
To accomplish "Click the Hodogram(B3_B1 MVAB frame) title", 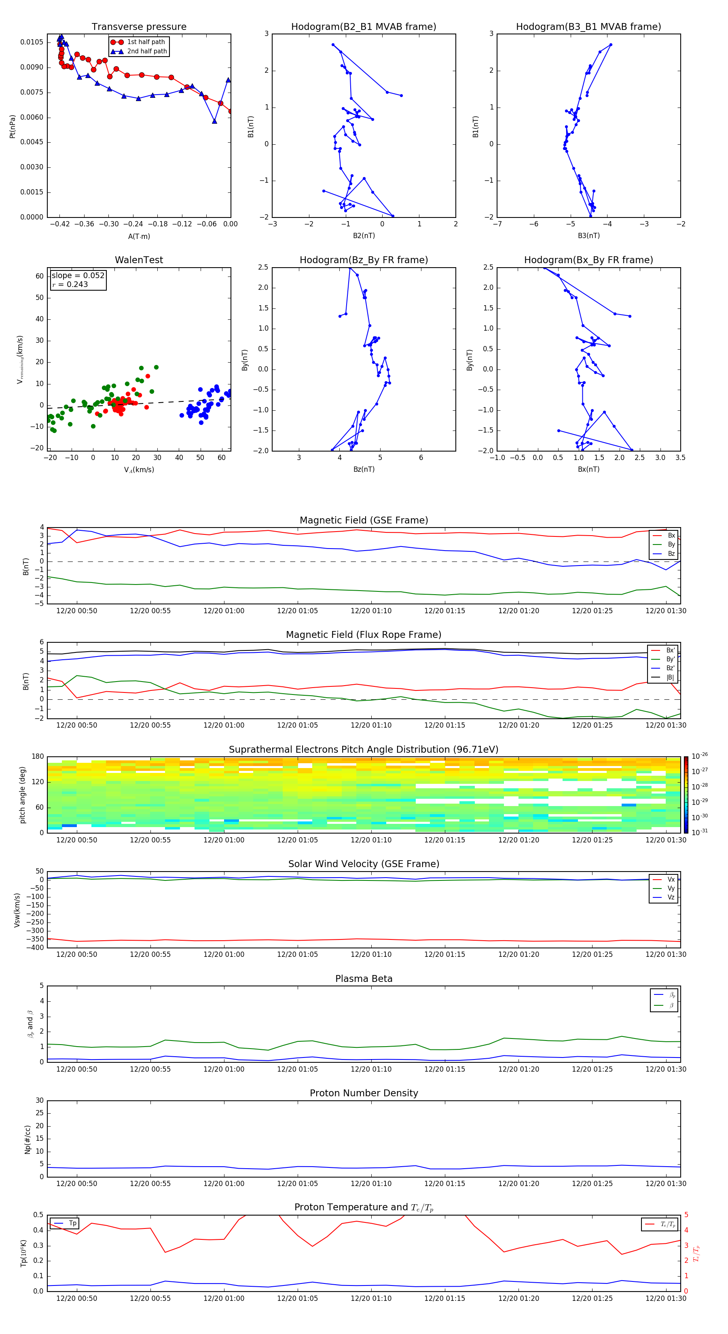I will 588,27.
